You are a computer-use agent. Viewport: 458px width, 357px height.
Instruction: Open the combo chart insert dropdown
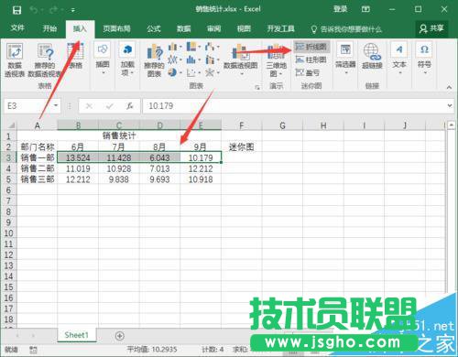213,59
